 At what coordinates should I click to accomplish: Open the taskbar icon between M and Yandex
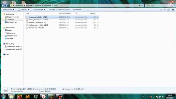(35, 97)
